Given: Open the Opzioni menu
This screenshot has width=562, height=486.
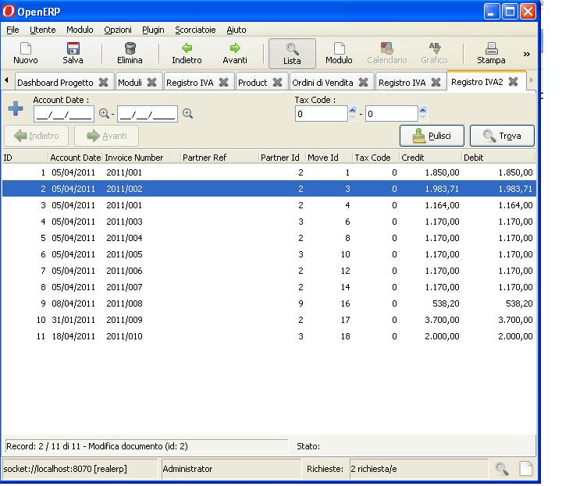Looking at the screenshot, I should tap(118, 30).
